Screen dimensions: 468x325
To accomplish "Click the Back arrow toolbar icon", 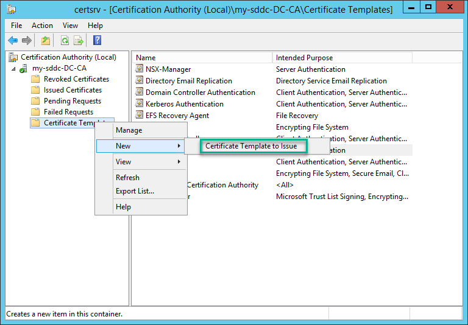I will 13,40.
